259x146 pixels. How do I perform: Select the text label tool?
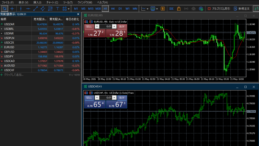point(57,9)
